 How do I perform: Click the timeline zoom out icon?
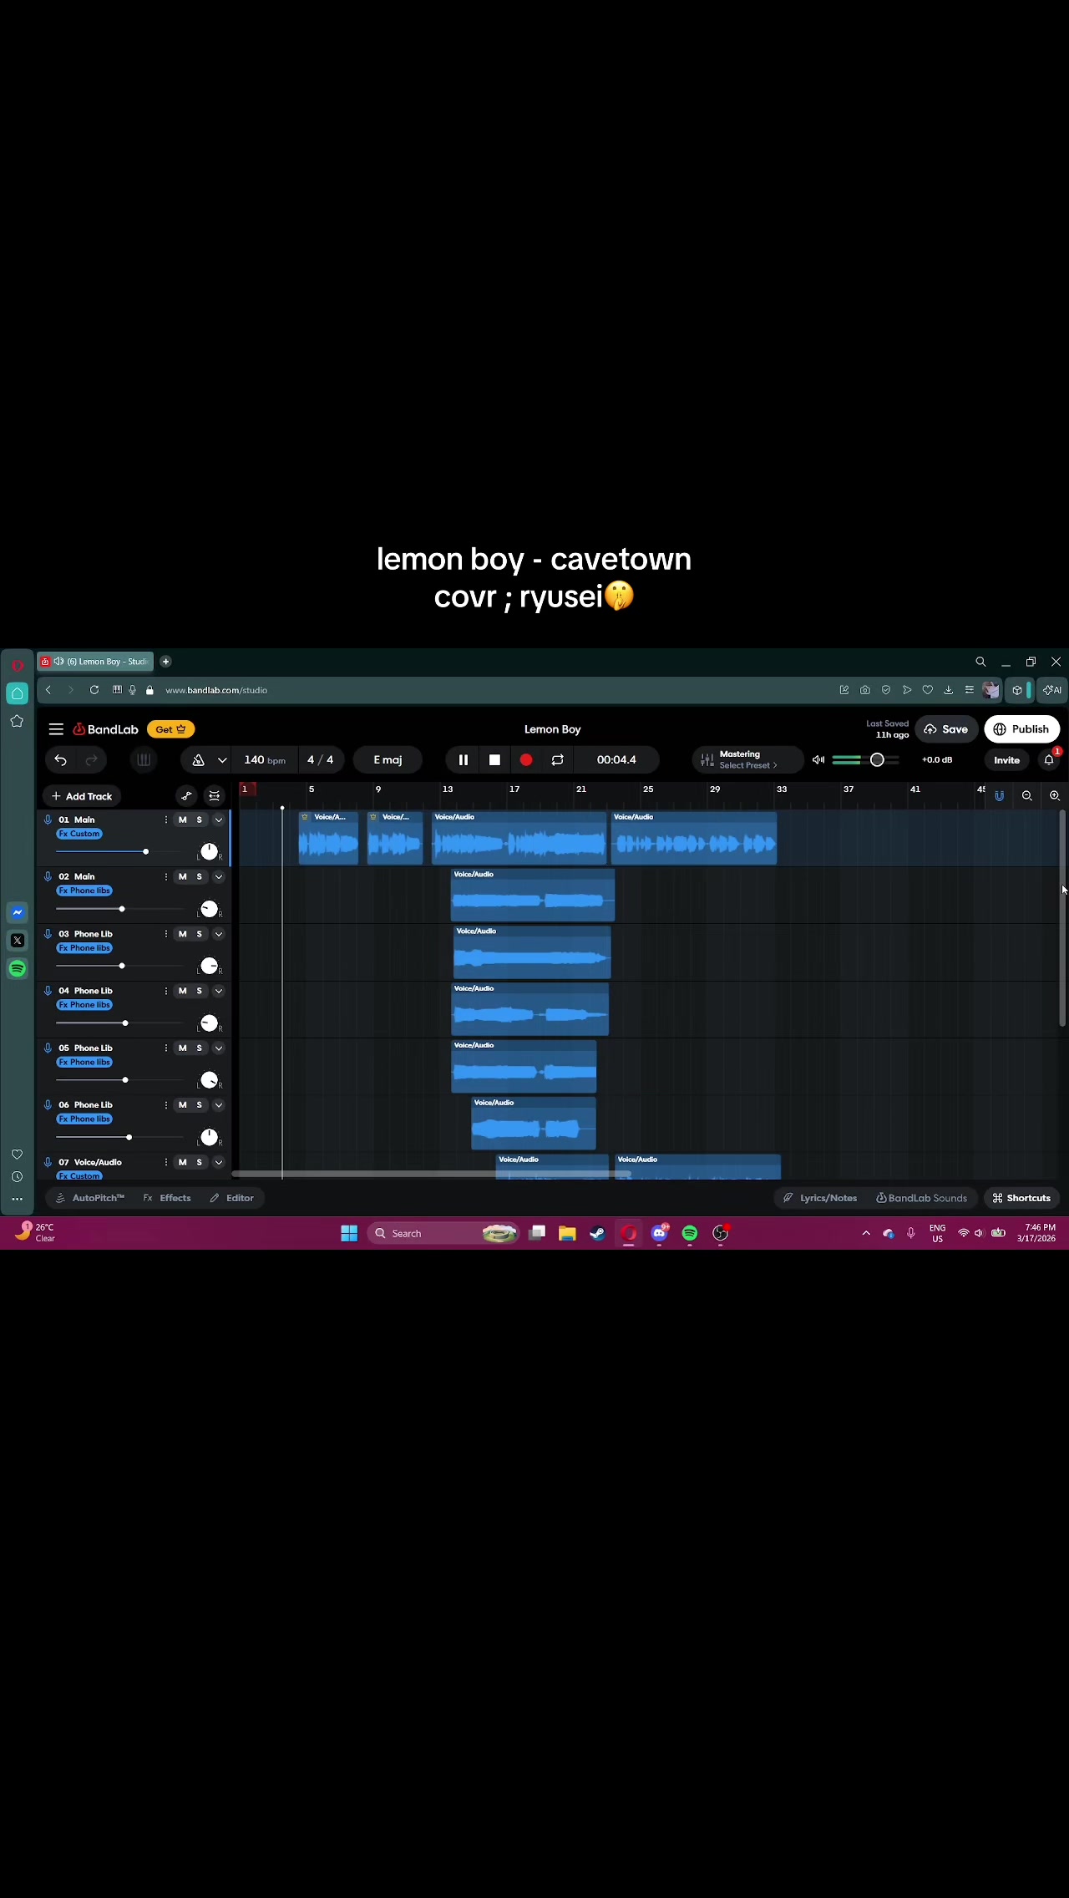coord(1027,796)
